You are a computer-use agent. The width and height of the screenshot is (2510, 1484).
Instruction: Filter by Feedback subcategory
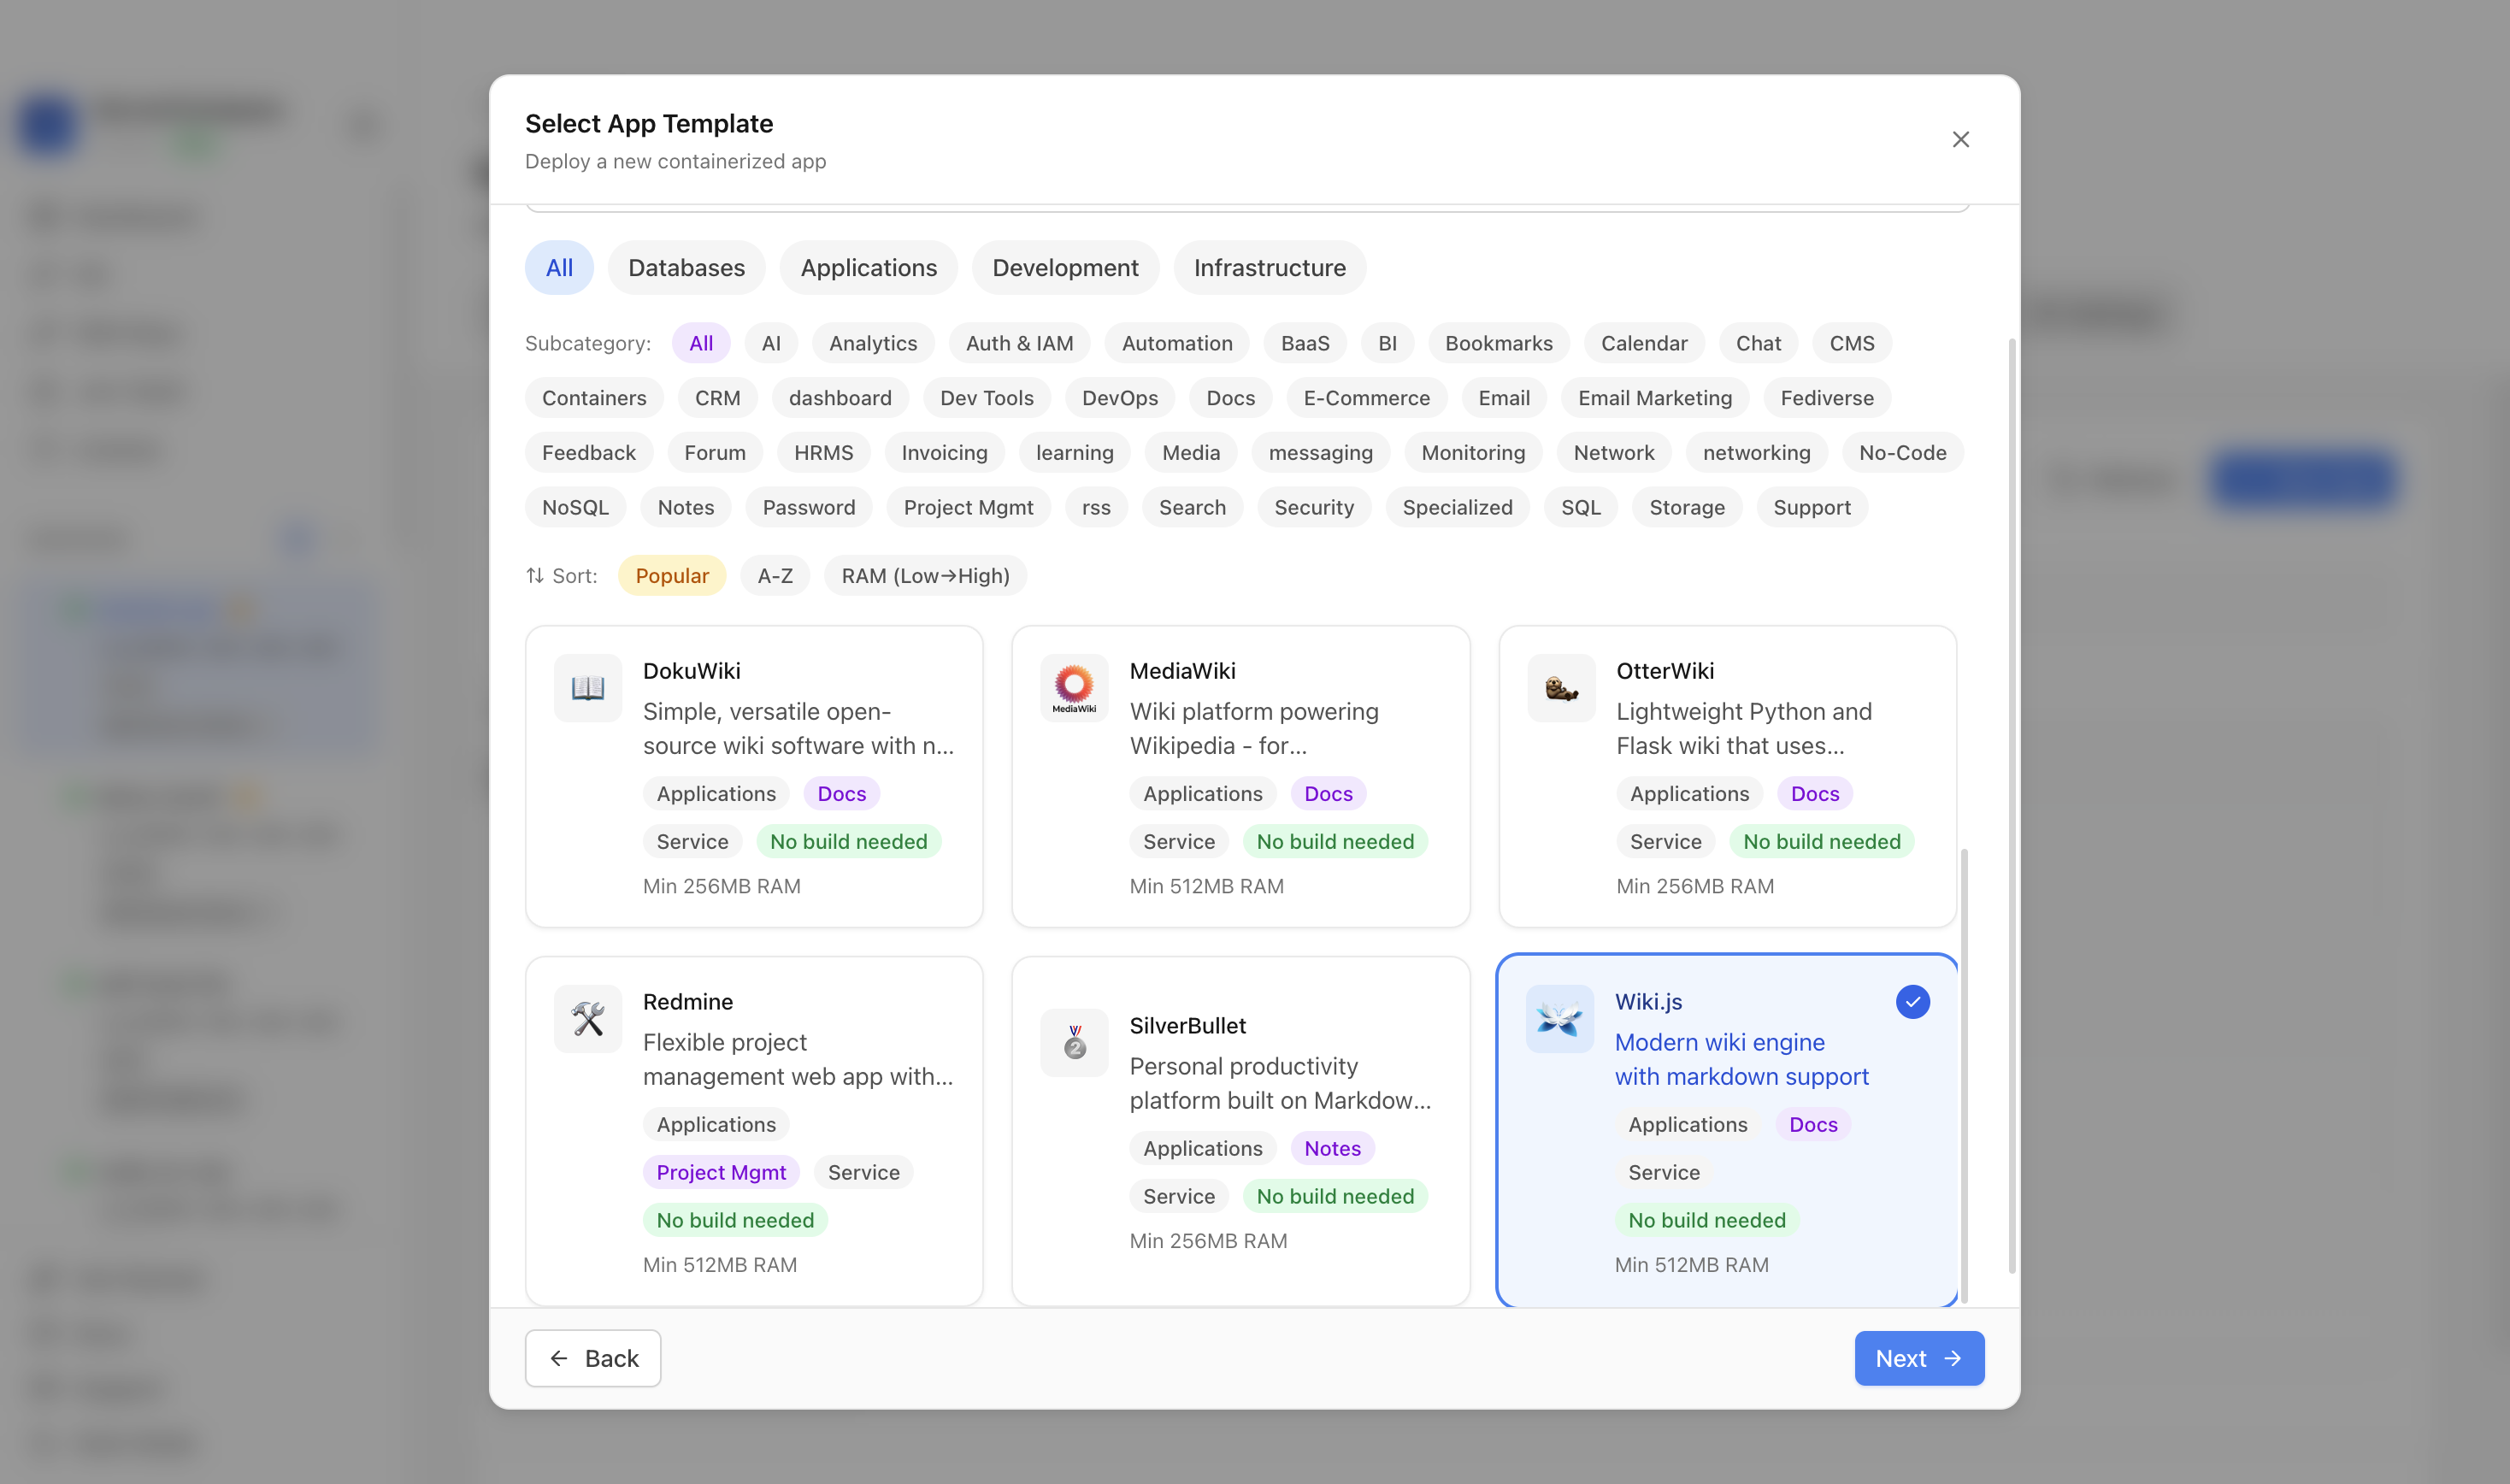[588, 453]
